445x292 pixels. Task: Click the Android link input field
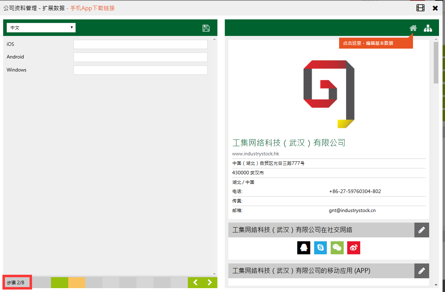(x=140, y=57)
